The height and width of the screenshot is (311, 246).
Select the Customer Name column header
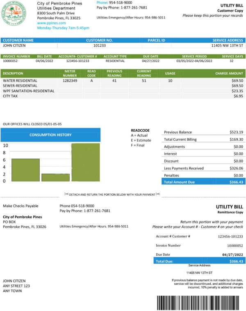[18, 41]
